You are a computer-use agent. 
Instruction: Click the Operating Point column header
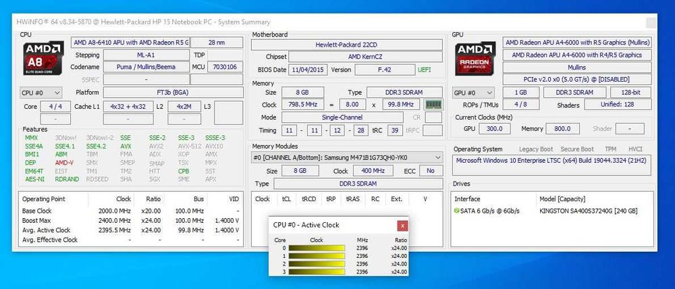[44, 199]
